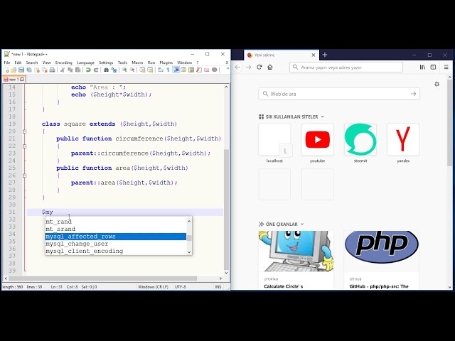455x341 pixels.
Task: Open the steemit top site tile
Action: click(x=360, y=144)
